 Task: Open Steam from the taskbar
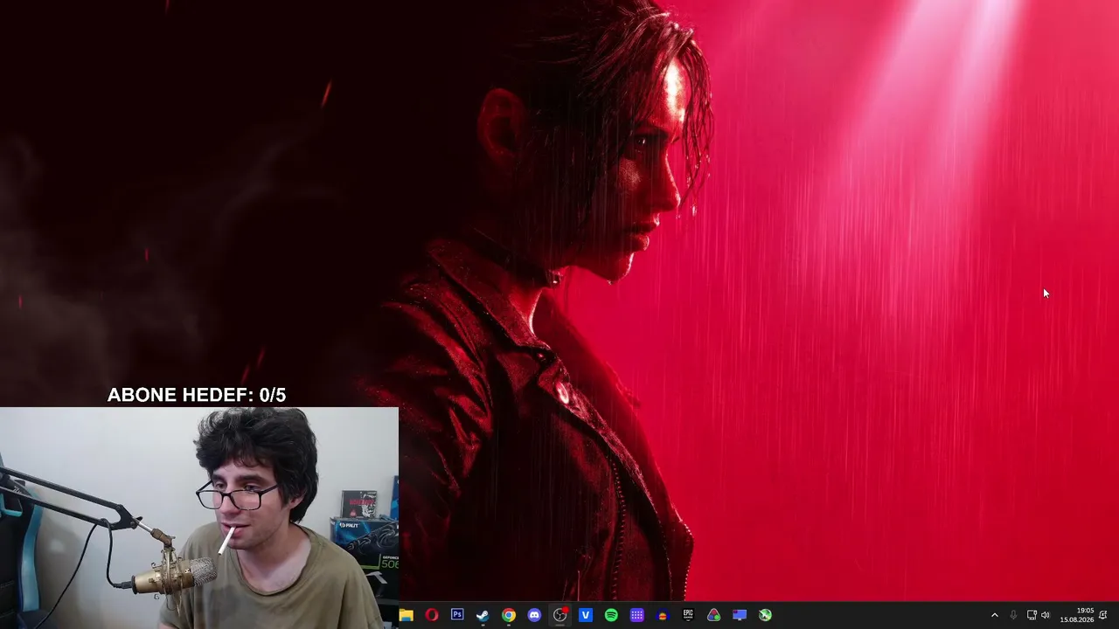point(483,615)
